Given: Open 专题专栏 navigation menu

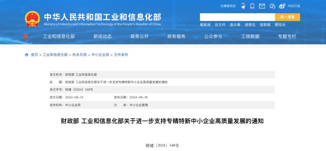Looking at the screenshot, I should 287,36.
